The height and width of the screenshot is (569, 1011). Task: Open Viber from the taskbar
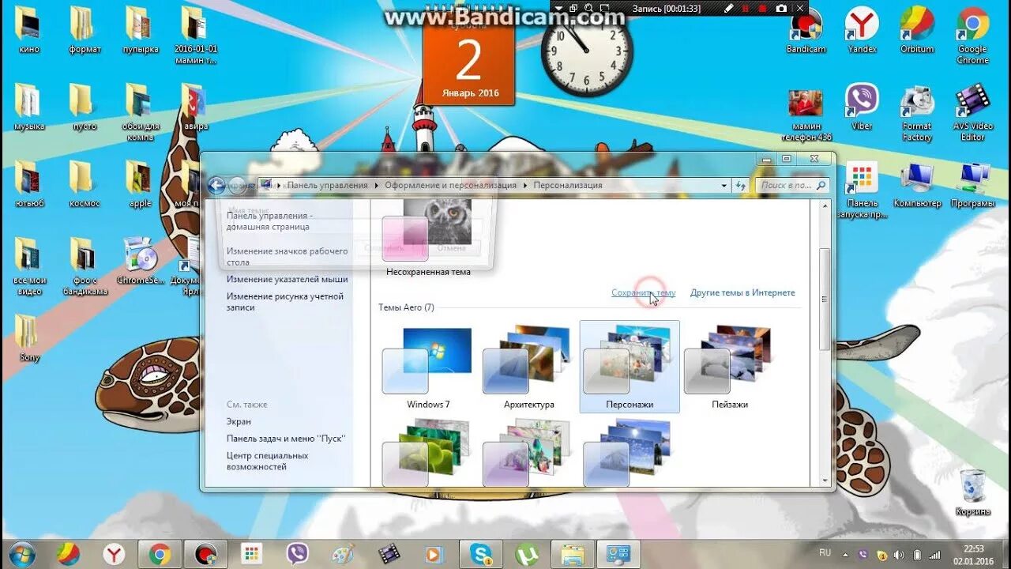tap(297, 554)
